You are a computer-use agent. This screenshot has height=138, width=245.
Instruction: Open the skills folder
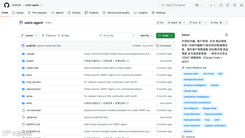[29, 103]
